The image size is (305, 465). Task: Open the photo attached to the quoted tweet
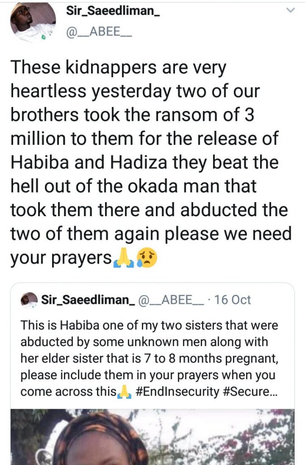pyautogui.click(x=152, y=437)
